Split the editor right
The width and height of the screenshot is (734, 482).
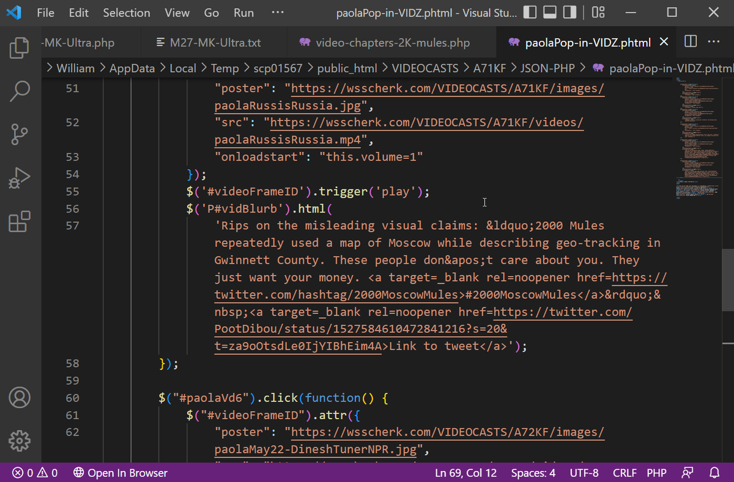(691, 42)
